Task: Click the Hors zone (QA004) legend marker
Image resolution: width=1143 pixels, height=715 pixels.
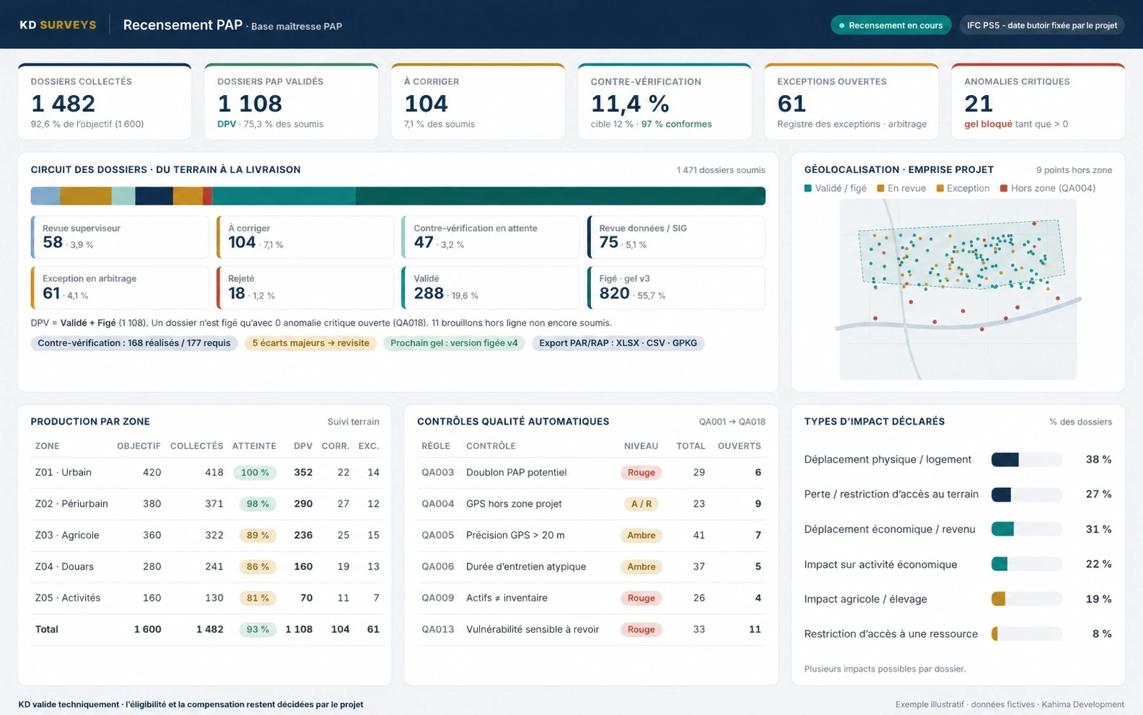Action: pyautogui.click(x=1003, y=188)
